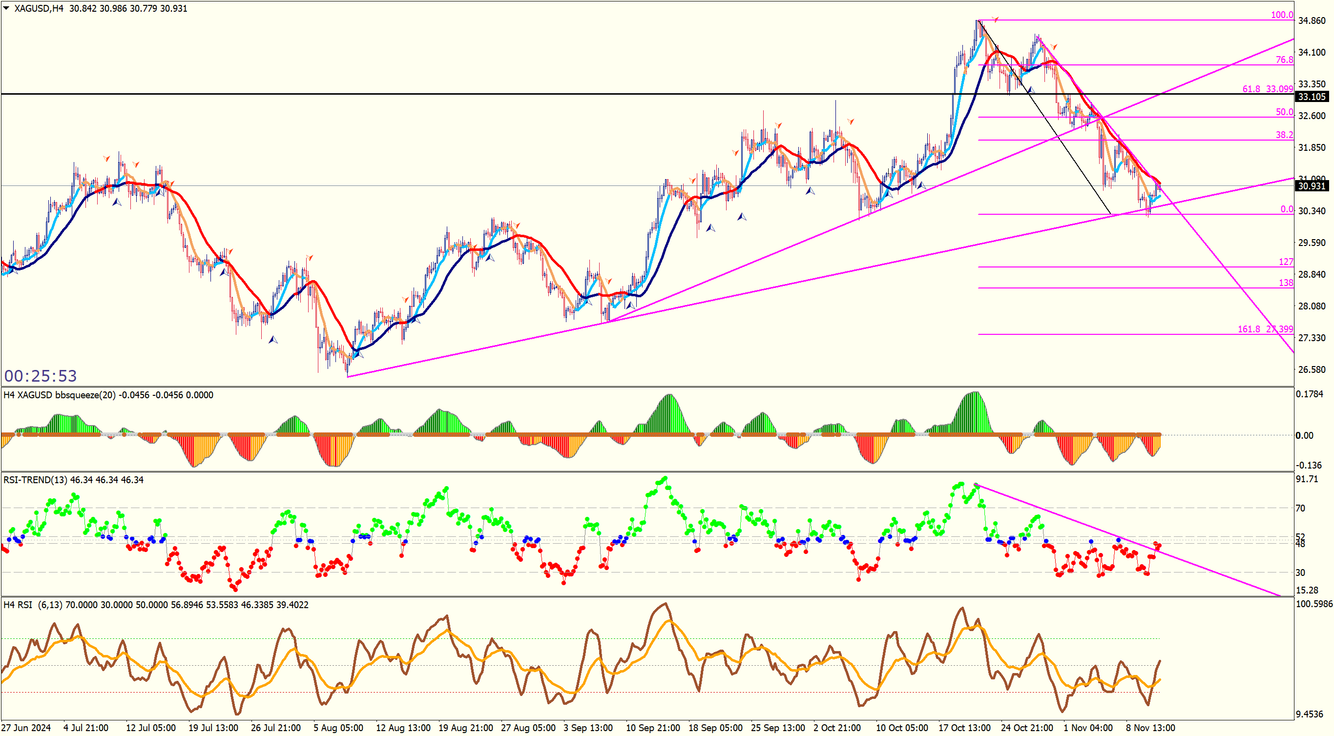Screen dimensions: 1334x736
Task: Click the black 33.105 price tag
Action: [1311, 97]
